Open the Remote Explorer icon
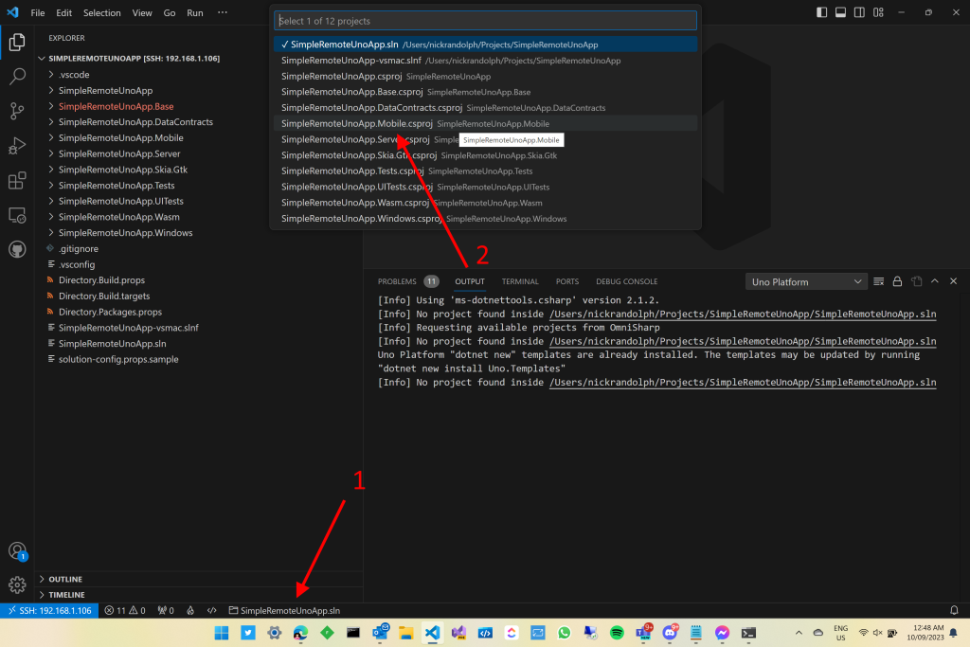 coord(16,215)
